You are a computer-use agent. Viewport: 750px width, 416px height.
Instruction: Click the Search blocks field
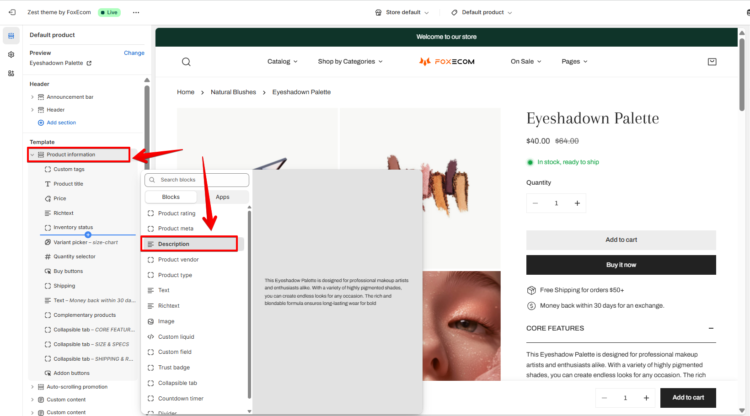coord(197,180)
